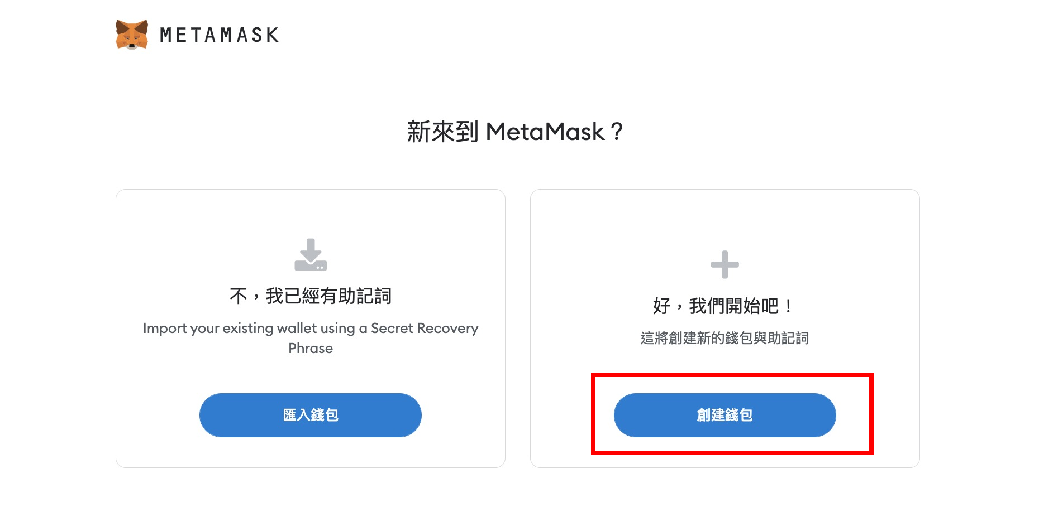
Task: Click the word 'Phrase' under import description
Action: point(311,348)
